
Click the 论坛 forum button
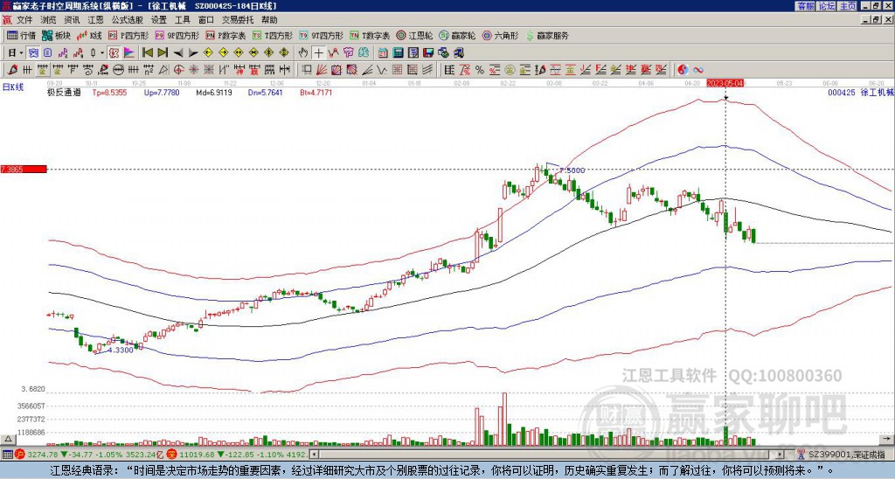[826, 6]
